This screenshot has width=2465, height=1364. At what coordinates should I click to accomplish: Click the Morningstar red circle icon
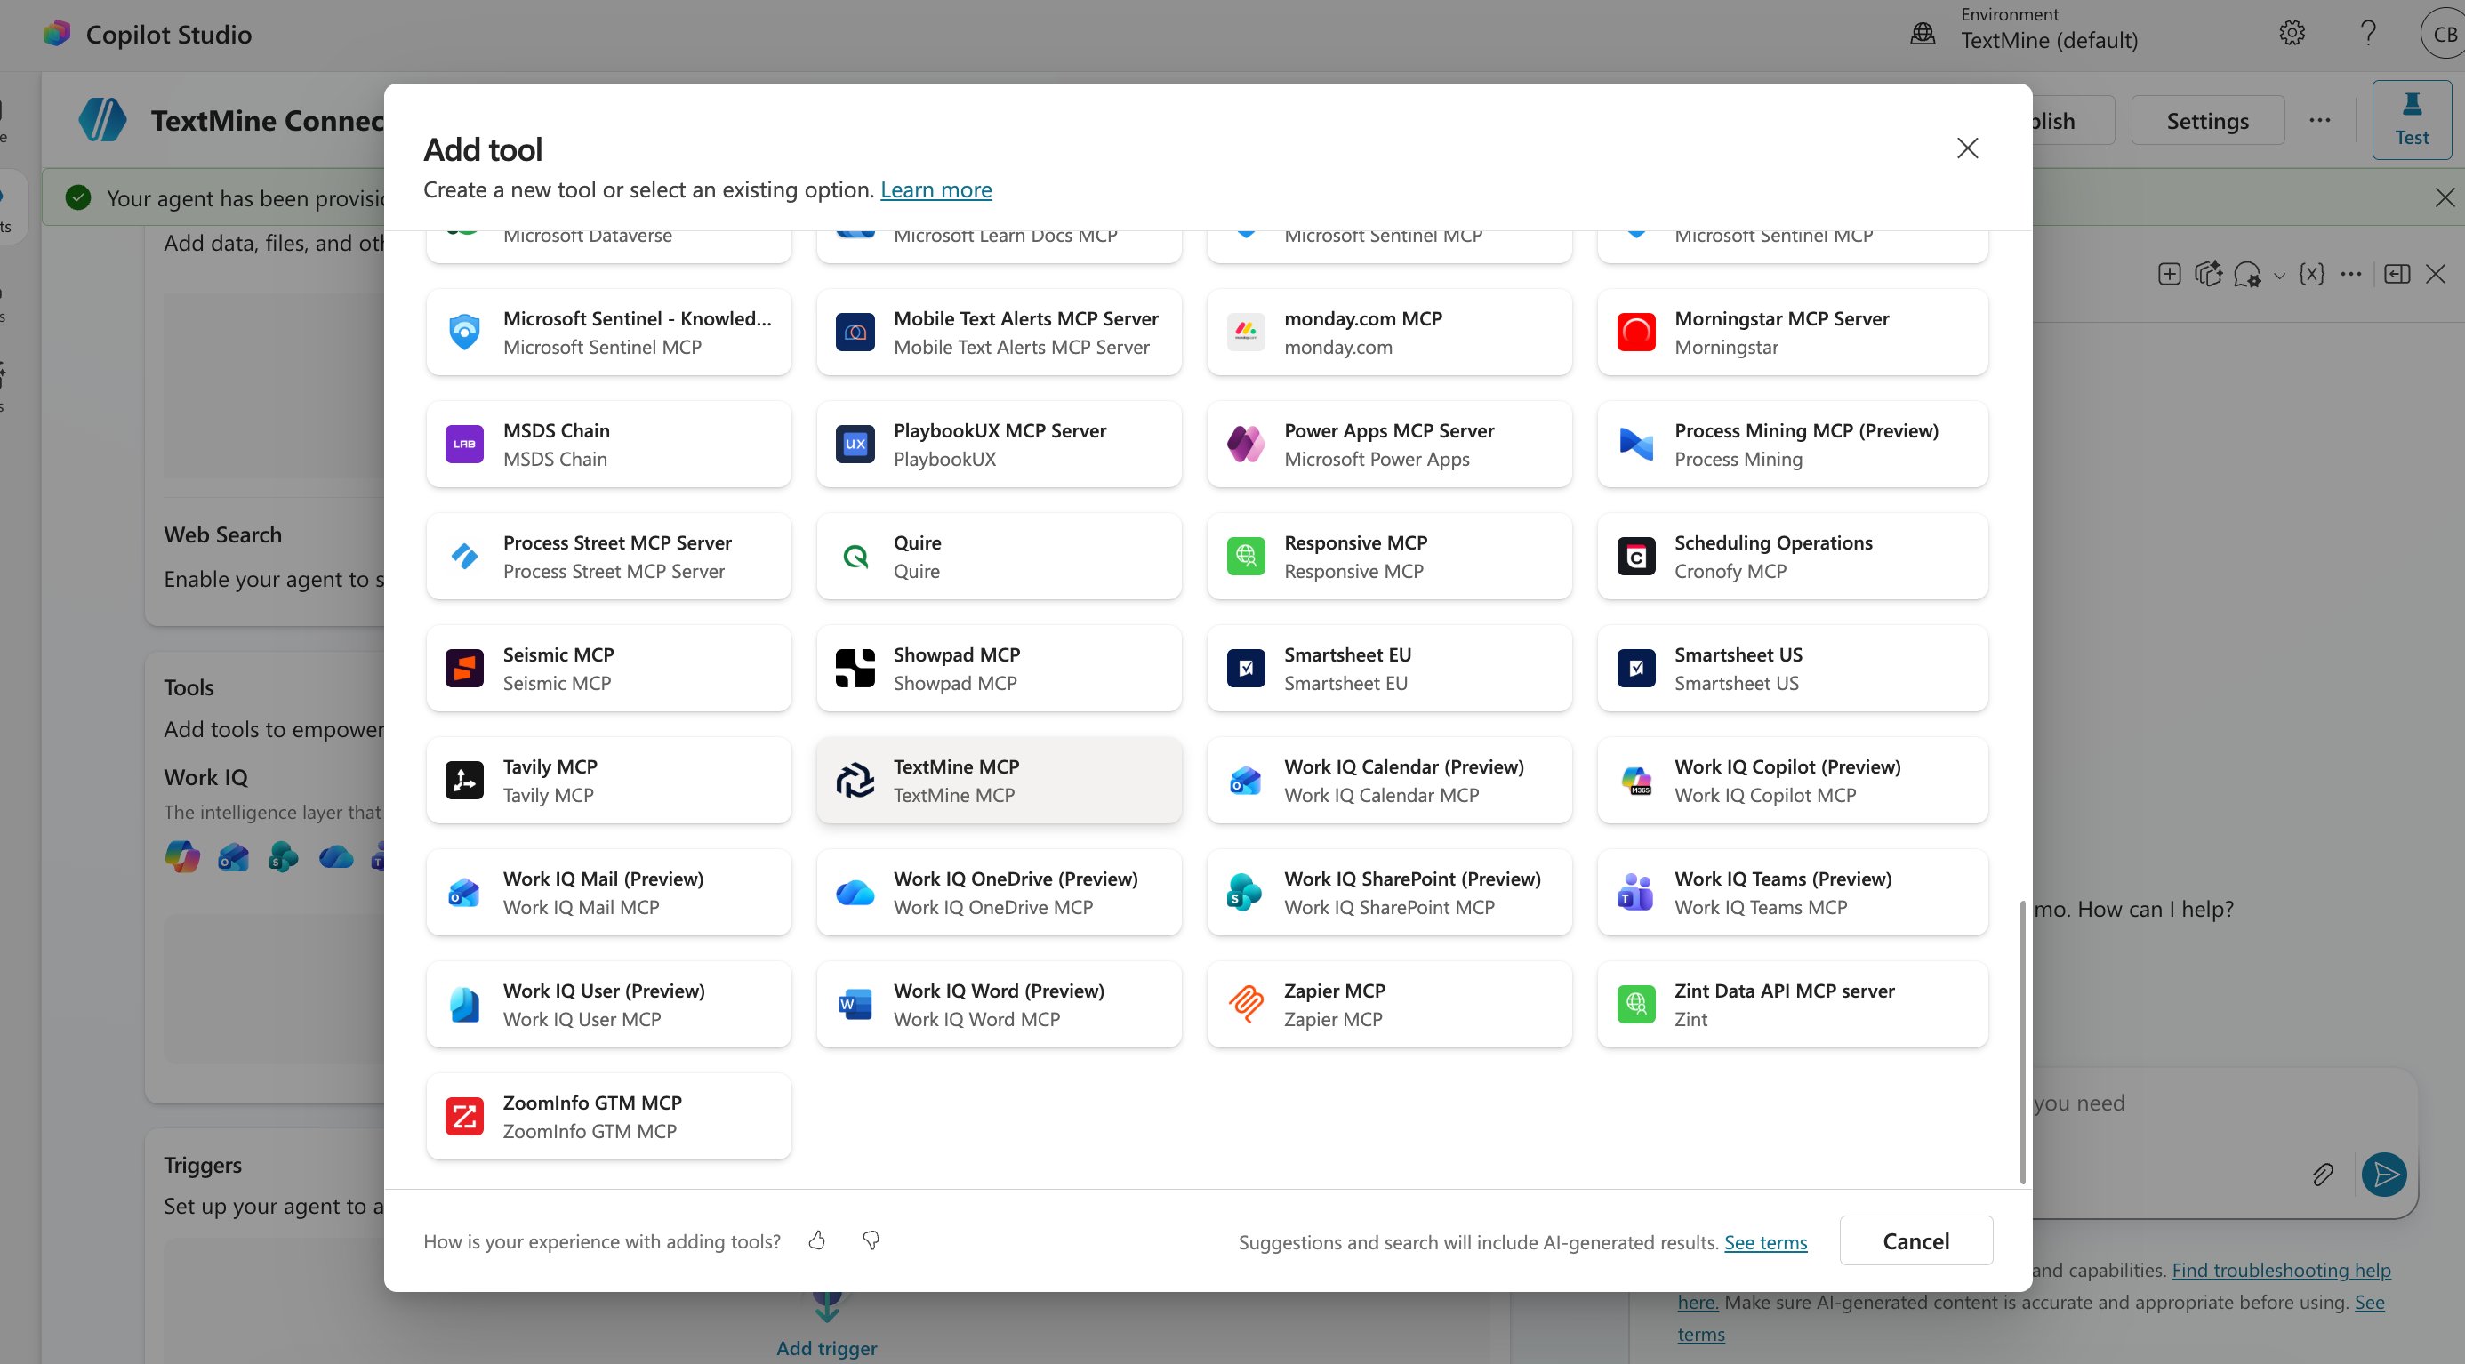1635,332
